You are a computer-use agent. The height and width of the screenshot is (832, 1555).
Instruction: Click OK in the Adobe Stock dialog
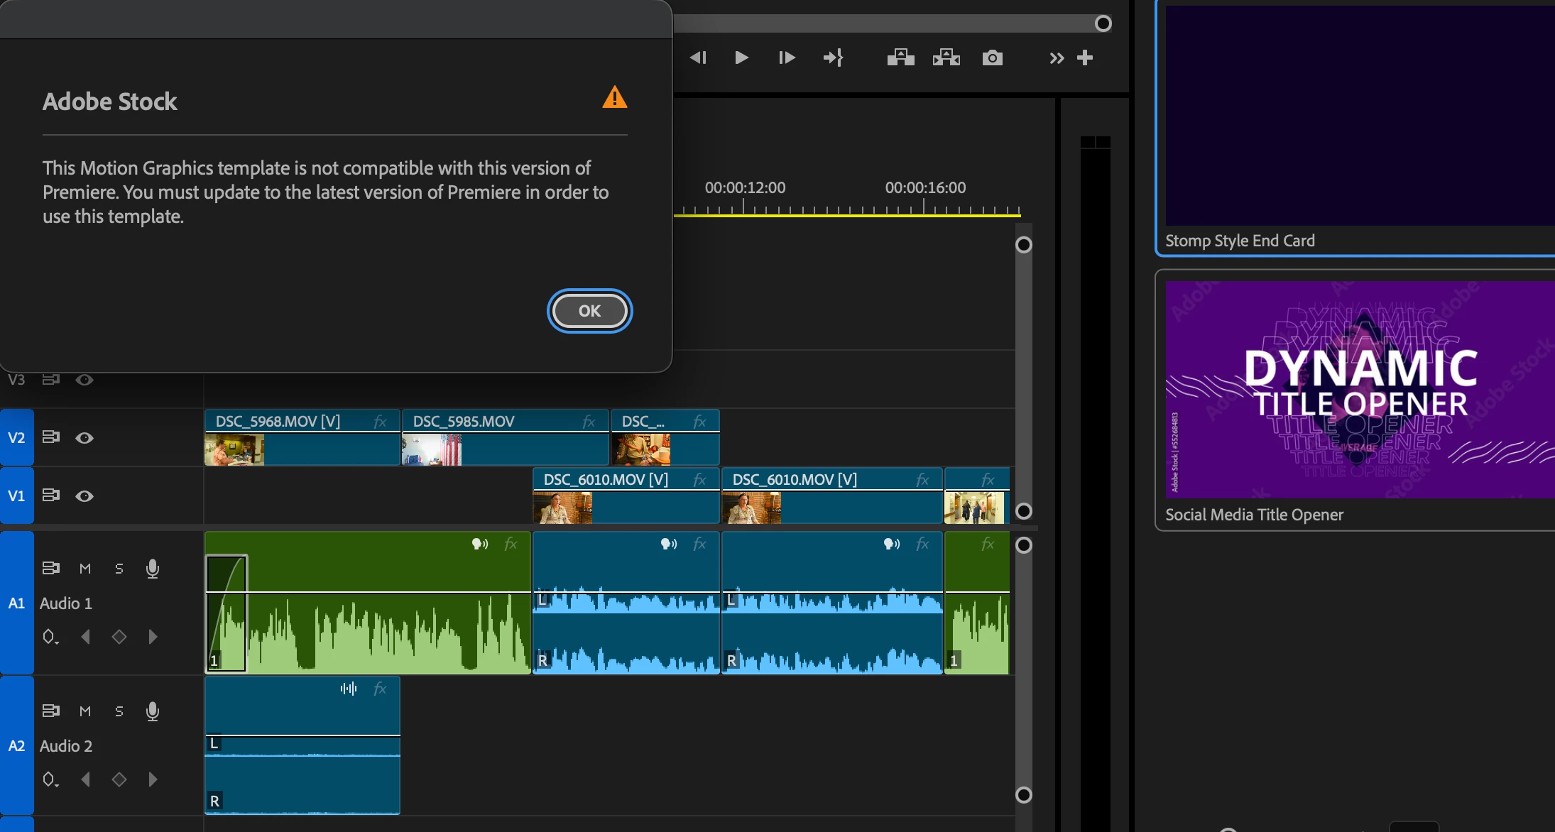589,311
